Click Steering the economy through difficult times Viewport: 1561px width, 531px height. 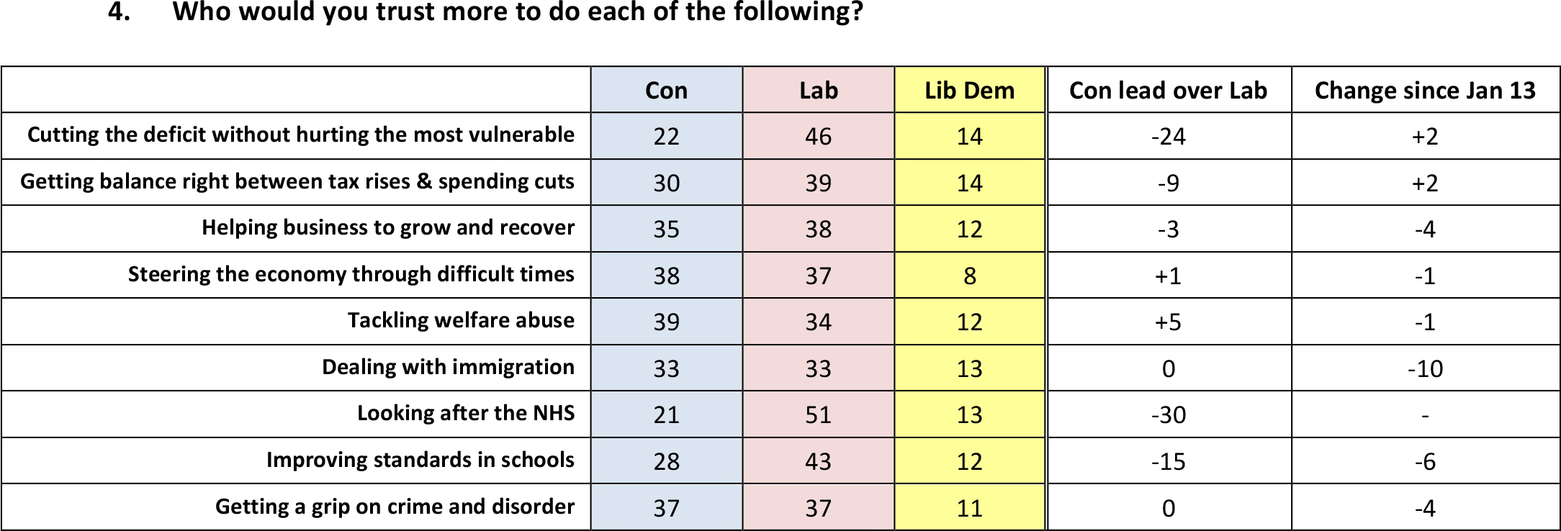(351, 274)
